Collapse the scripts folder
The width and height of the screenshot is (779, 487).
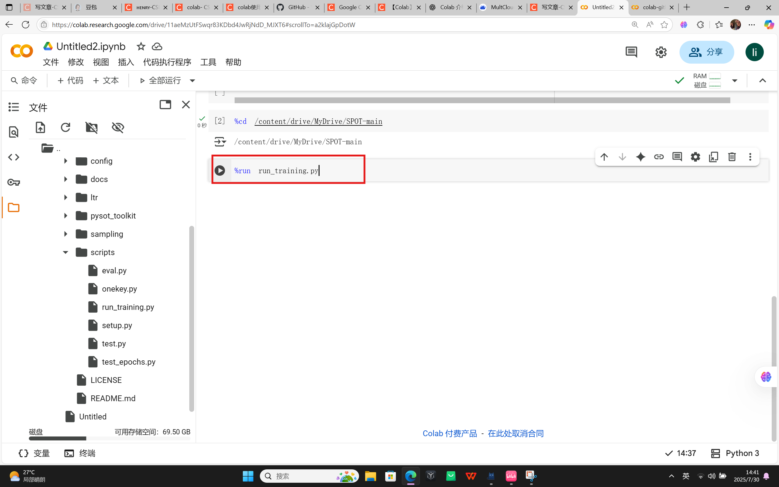pyautogui.click(x=65, y=252)
